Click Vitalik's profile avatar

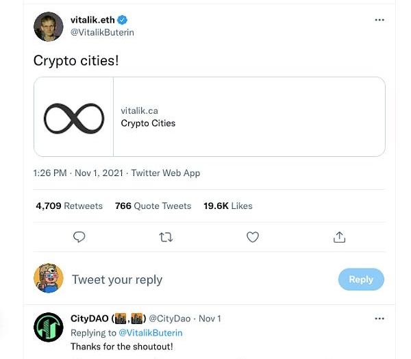click(48, 27)
